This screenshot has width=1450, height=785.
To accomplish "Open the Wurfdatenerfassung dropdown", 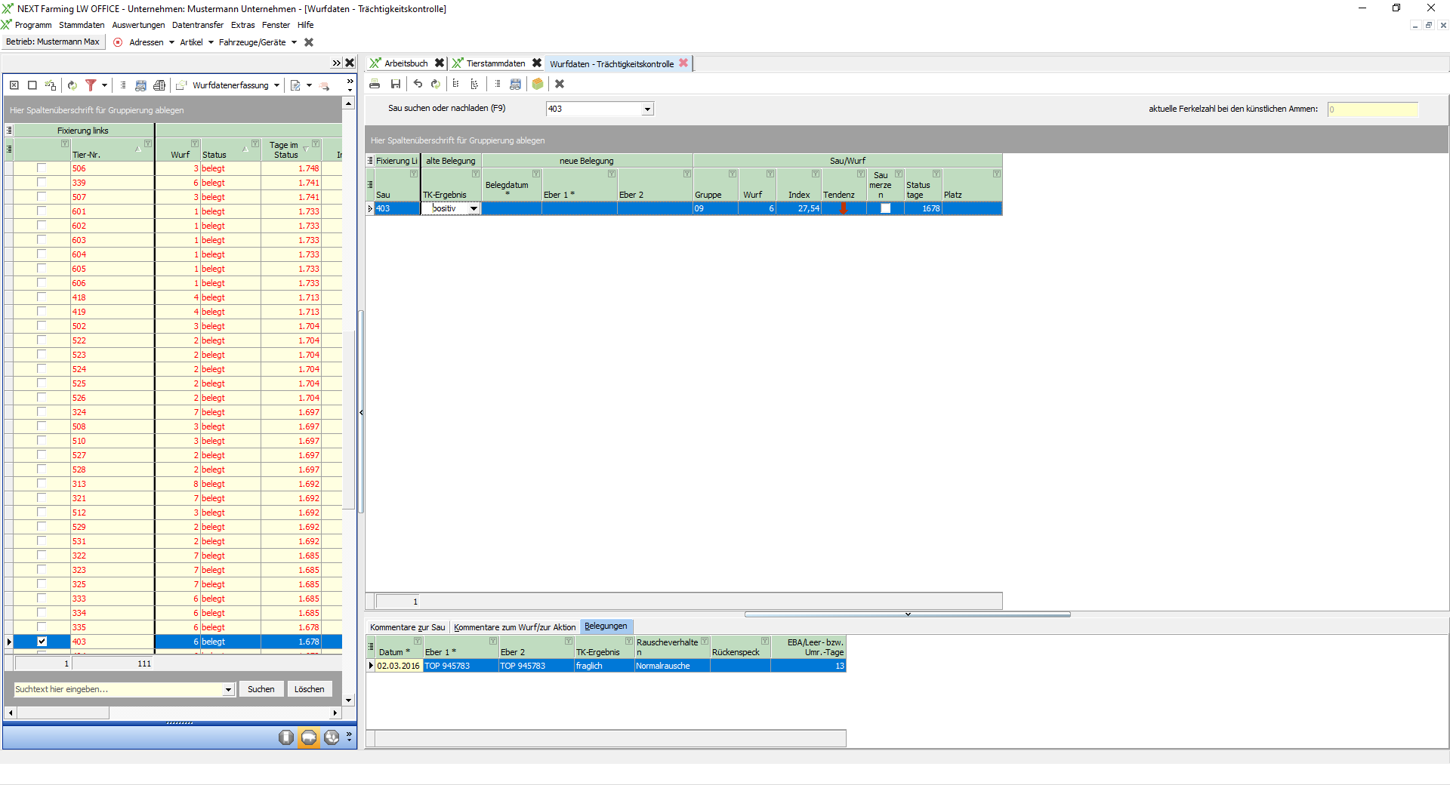I will click(x=277, y=85).
